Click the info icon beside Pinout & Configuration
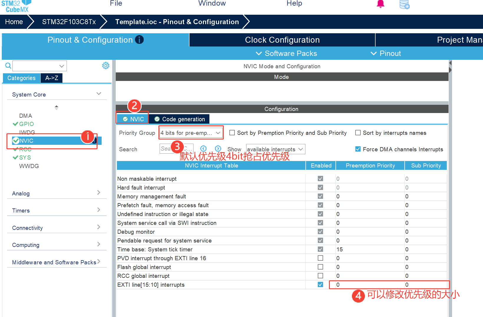The image size is (483, 317). click(139, 39)
